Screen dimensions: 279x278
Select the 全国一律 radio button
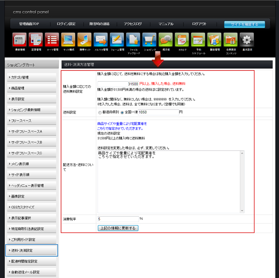coord(122,112)
